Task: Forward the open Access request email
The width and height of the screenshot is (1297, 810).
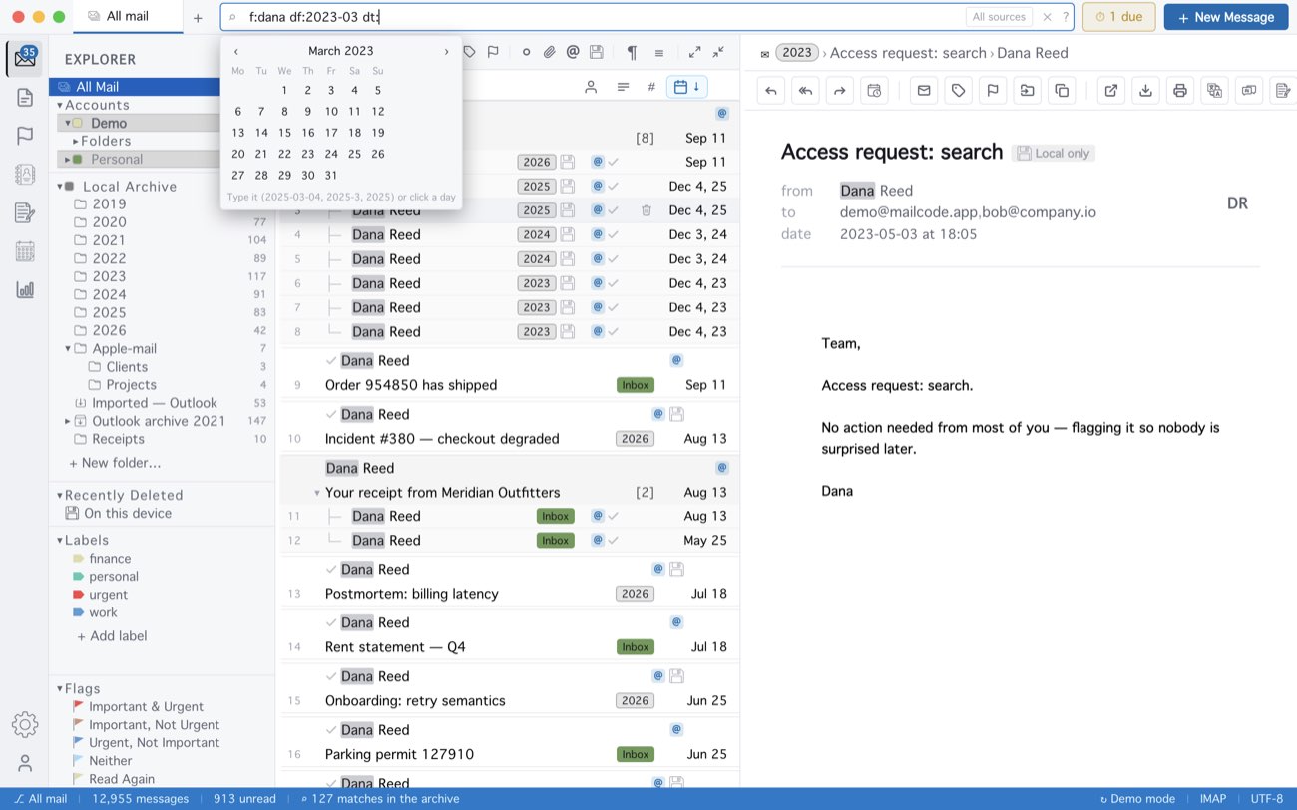Action: [x=839, y=90]
